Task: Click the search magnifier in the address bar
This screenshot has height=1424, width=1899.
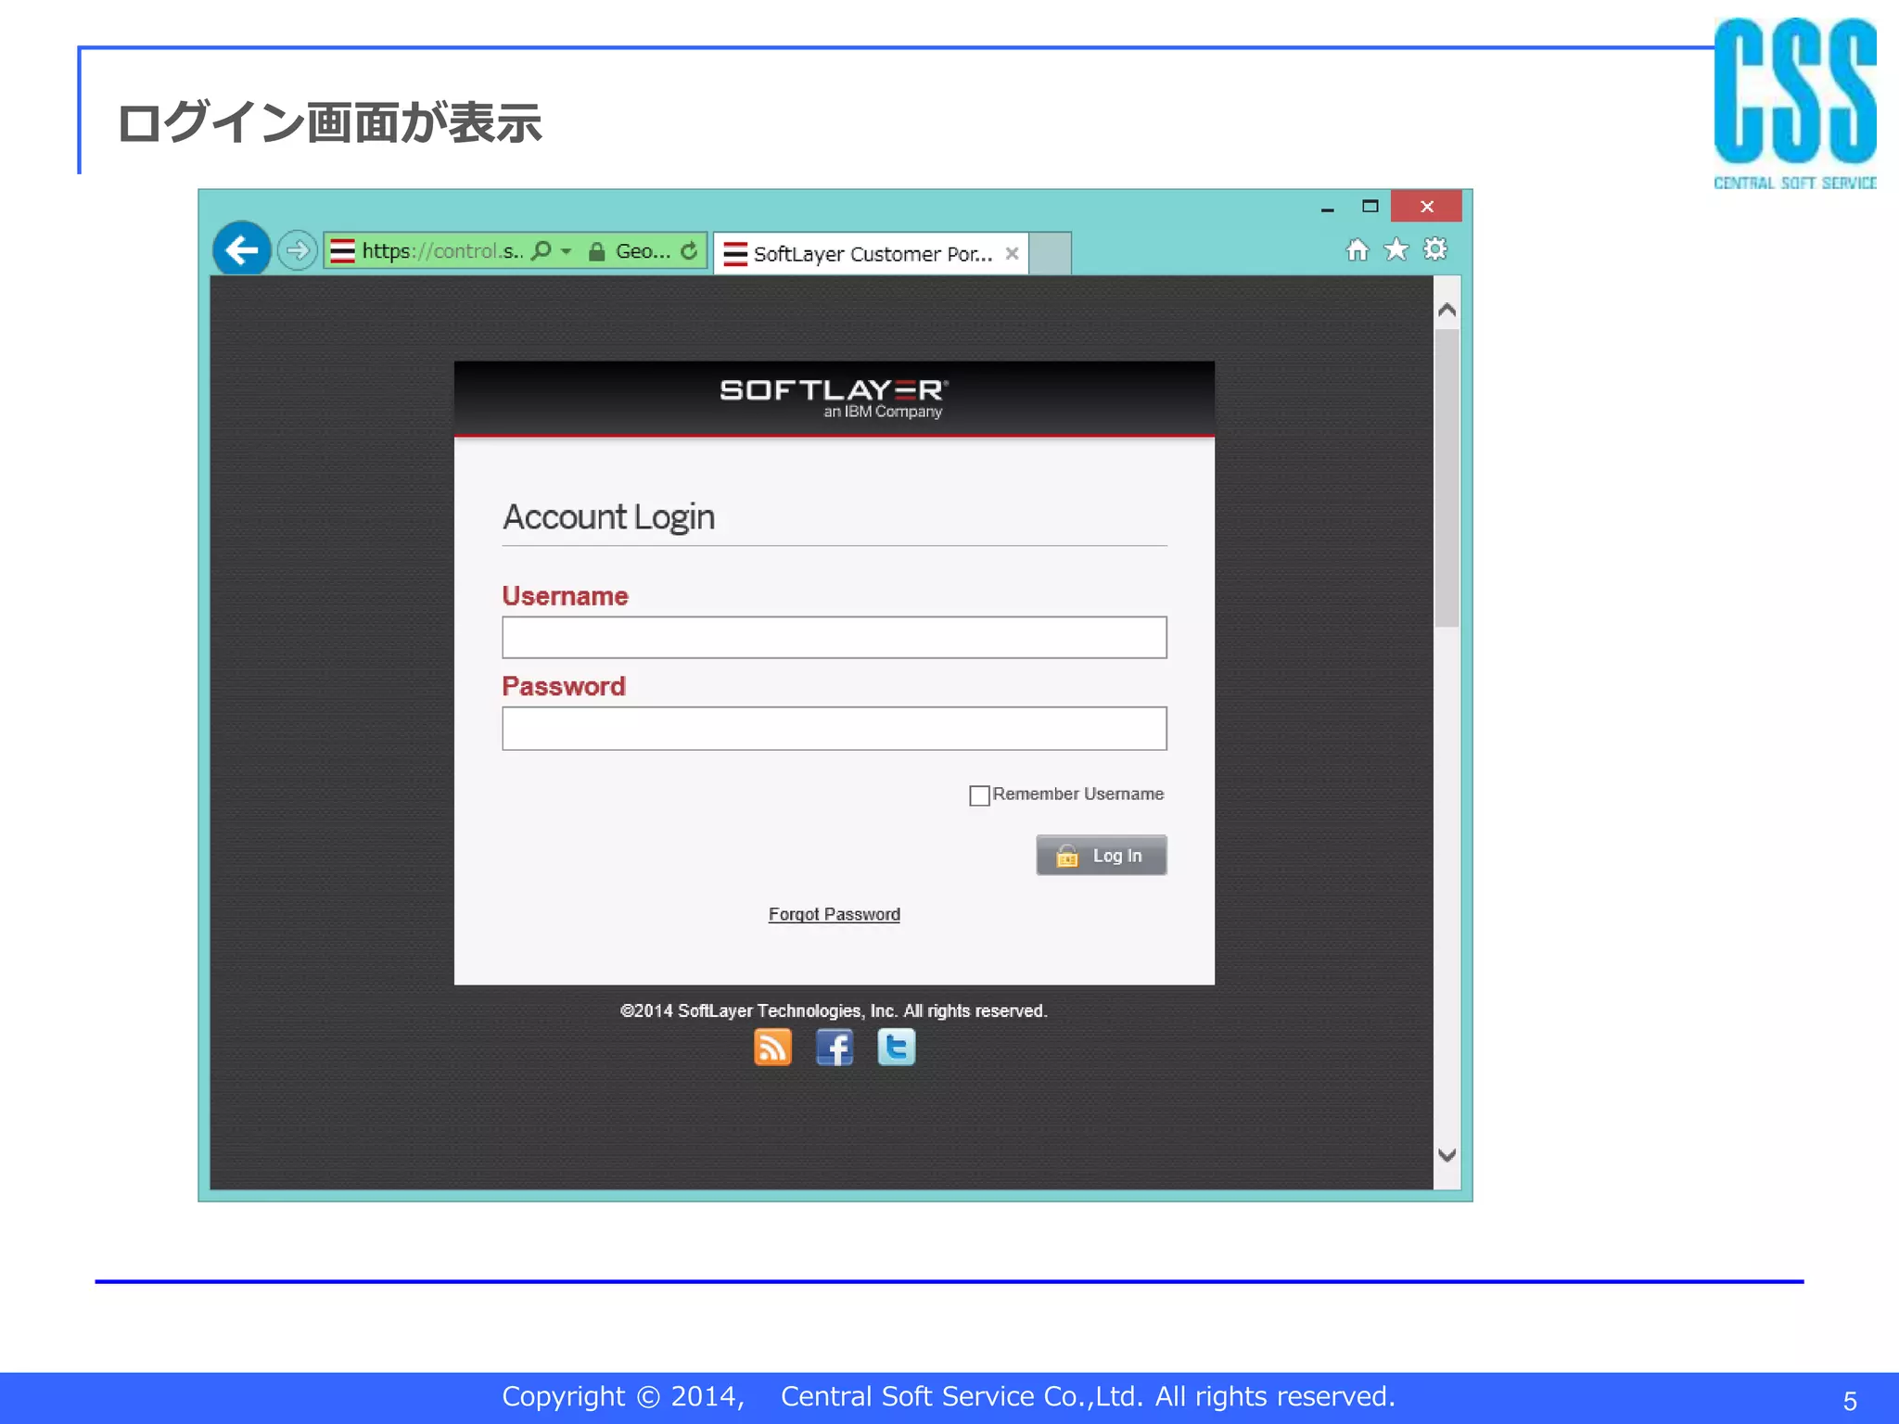Action: (542, 251)
